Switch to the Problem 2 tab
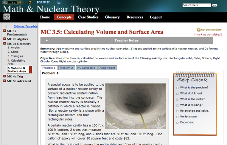 click(x=67, y=68)
